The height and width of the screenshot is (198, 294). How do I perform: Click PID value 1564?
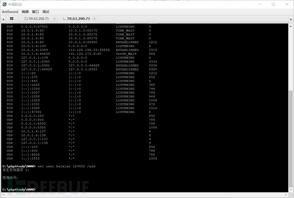[153, 100]
